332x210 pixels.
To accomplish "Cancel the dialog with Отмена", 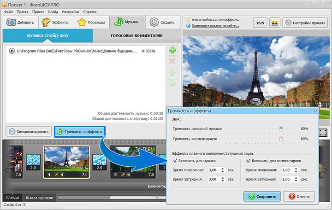I will pyautogui.click(x=299, y=197).
